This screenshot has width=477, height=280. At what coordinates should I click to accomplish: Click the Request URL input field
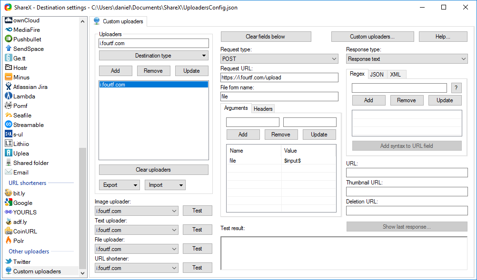point(279,77)
